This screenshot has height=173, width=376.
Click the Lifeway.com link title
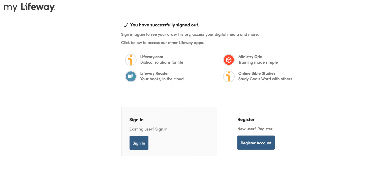pyautogui.click(x=152, y=57)
